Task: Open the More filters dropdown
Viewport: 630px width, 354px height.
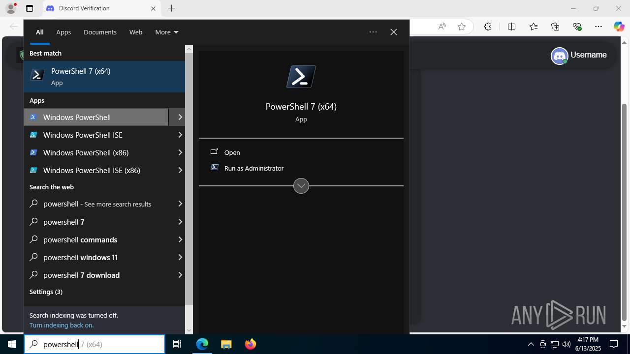Action: tap(166, 32)
